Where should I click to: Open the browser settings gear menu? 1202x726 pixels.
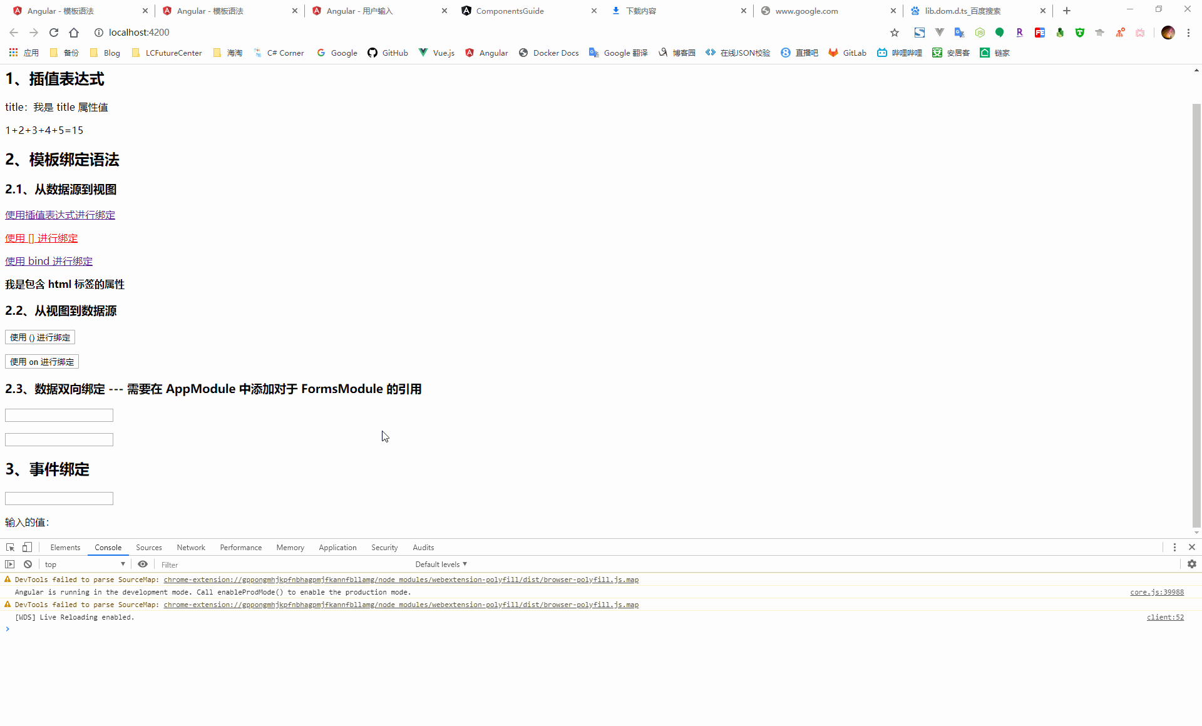coord(1192,564)
